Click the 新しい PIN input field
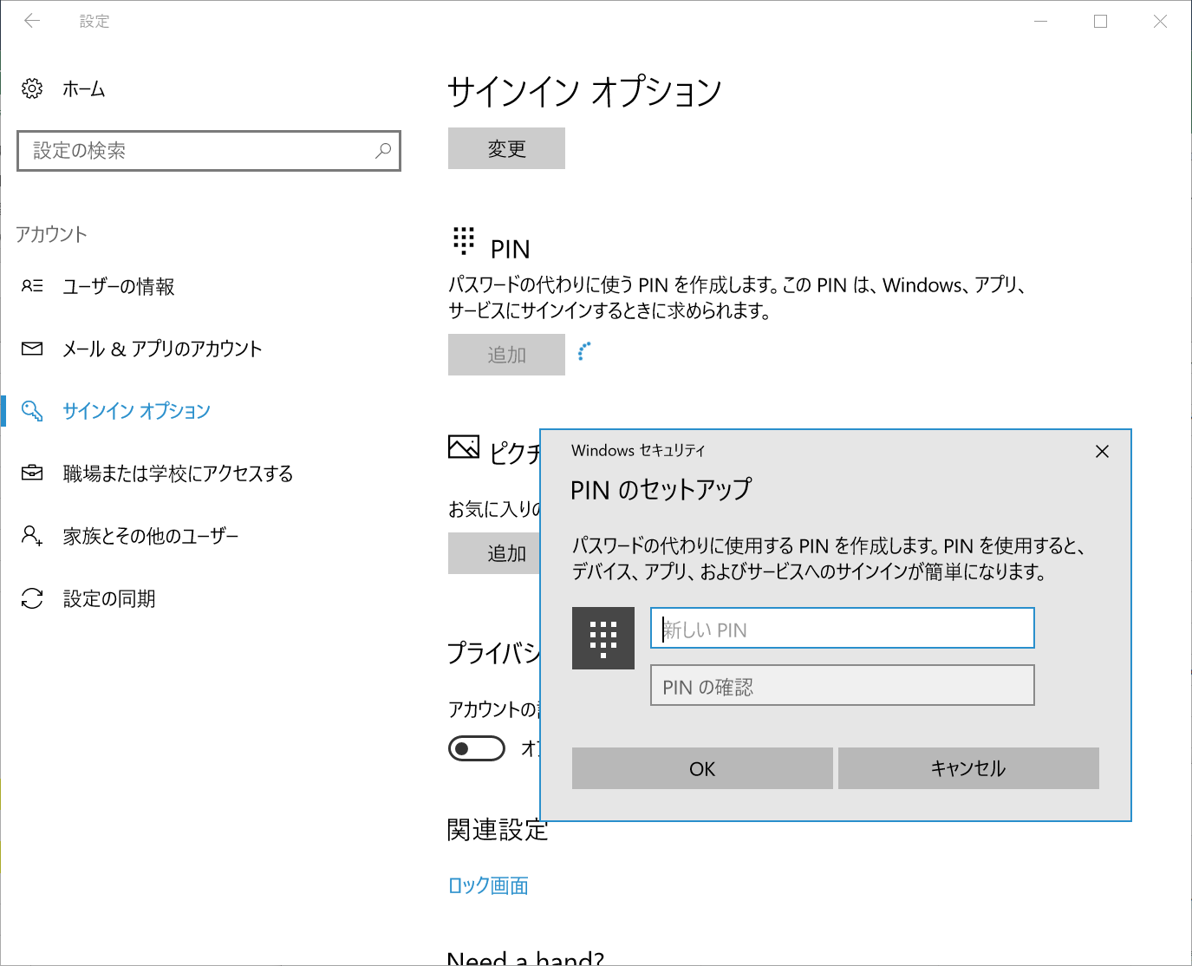Screen dimensions: 1192x966 tap(841, 628)
